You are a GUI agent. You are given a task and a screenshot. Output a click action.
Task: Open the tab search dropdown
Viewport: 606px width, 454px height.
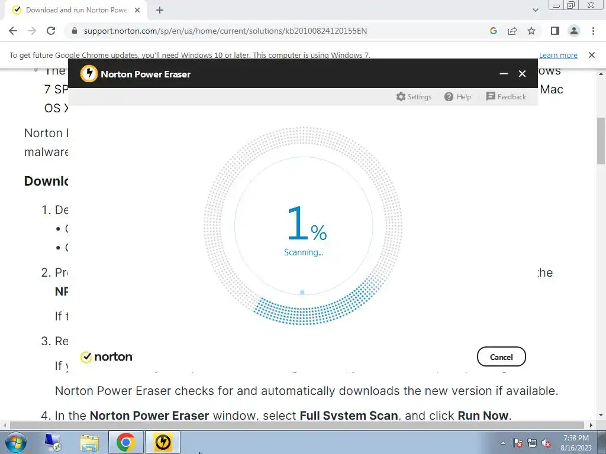click(535, 10)
